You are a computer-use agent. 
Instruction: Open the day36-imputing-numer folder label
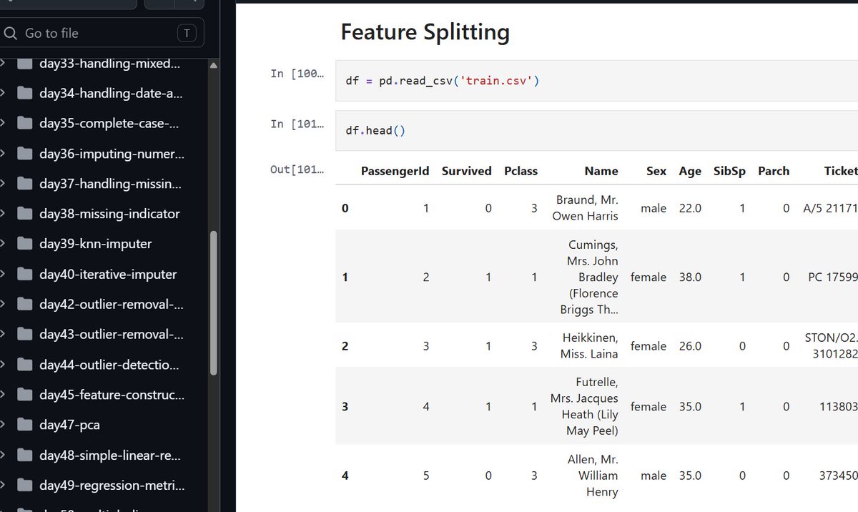112,154
